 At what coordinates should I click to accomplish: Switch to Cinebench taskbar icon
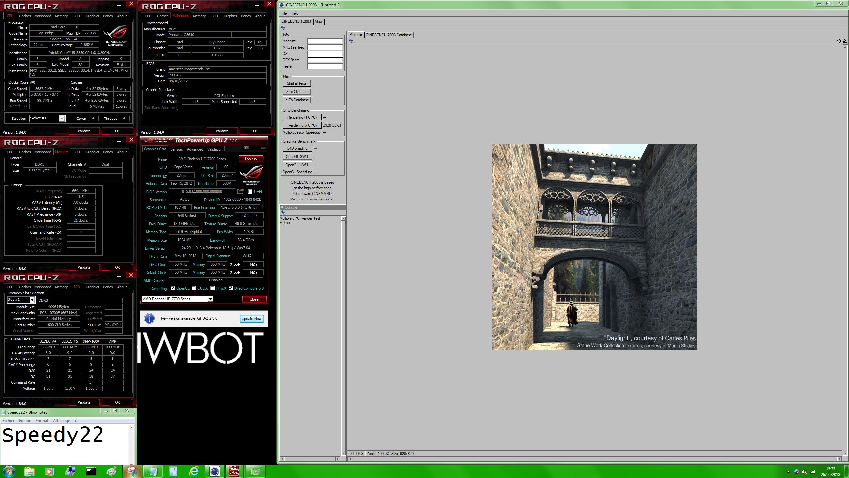[215, 471]
